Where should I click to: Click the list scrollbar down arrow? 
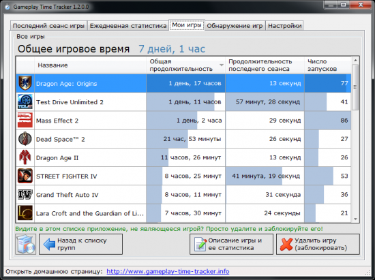click(x=355, y=219)
